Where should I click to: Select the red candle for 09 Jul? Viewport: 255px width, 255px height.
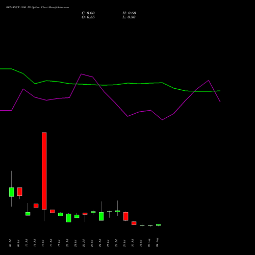20,191
